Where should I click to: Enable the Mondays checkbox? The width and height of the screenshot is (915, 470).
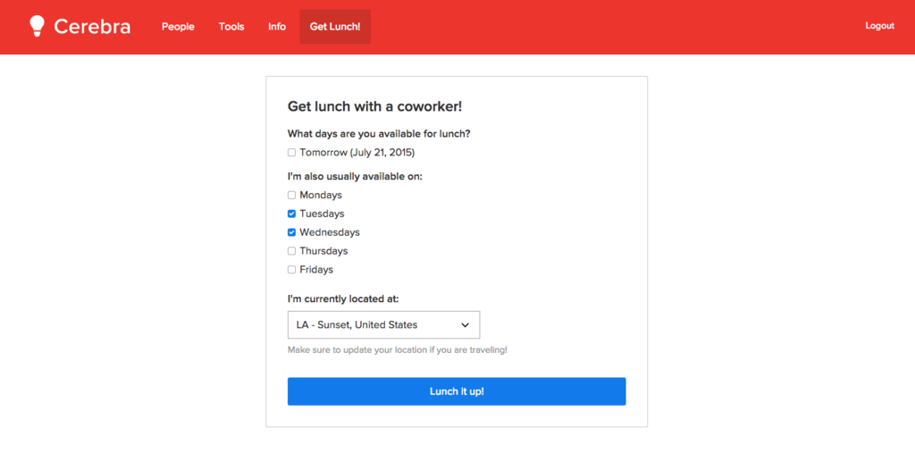tap(292, 195)
